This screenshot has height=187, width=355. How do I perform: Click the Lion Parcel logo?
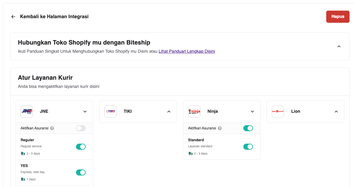click(x=278, y=111)
